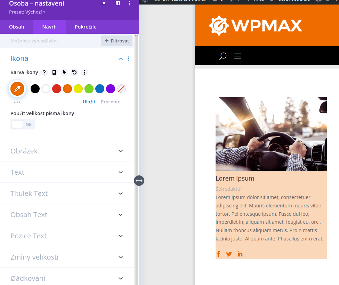The image size is (339, 285).
Task: Click the expand modal fullscreen icon
Action: click(104, 3)
